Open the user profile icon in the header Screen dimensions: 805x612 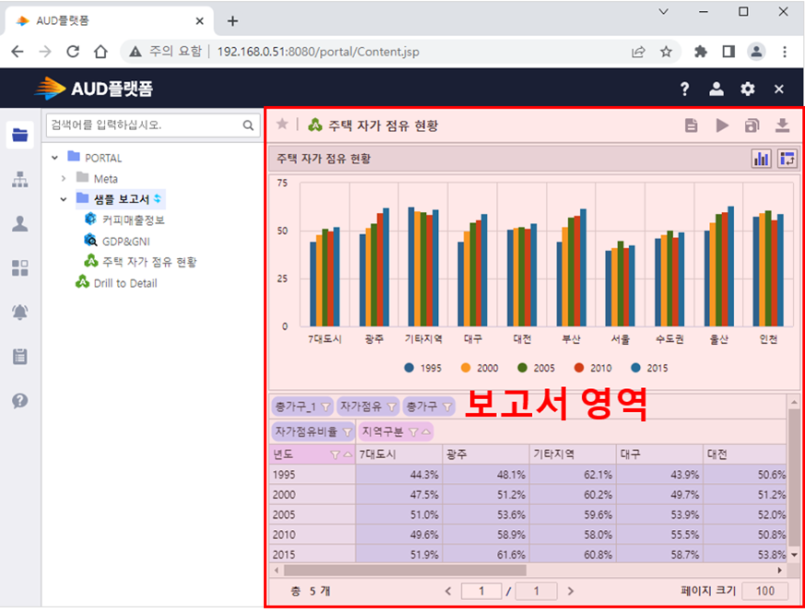coord(716,88)
